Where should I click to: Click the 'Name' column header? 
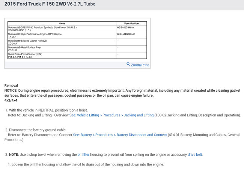tap(62, 24)
